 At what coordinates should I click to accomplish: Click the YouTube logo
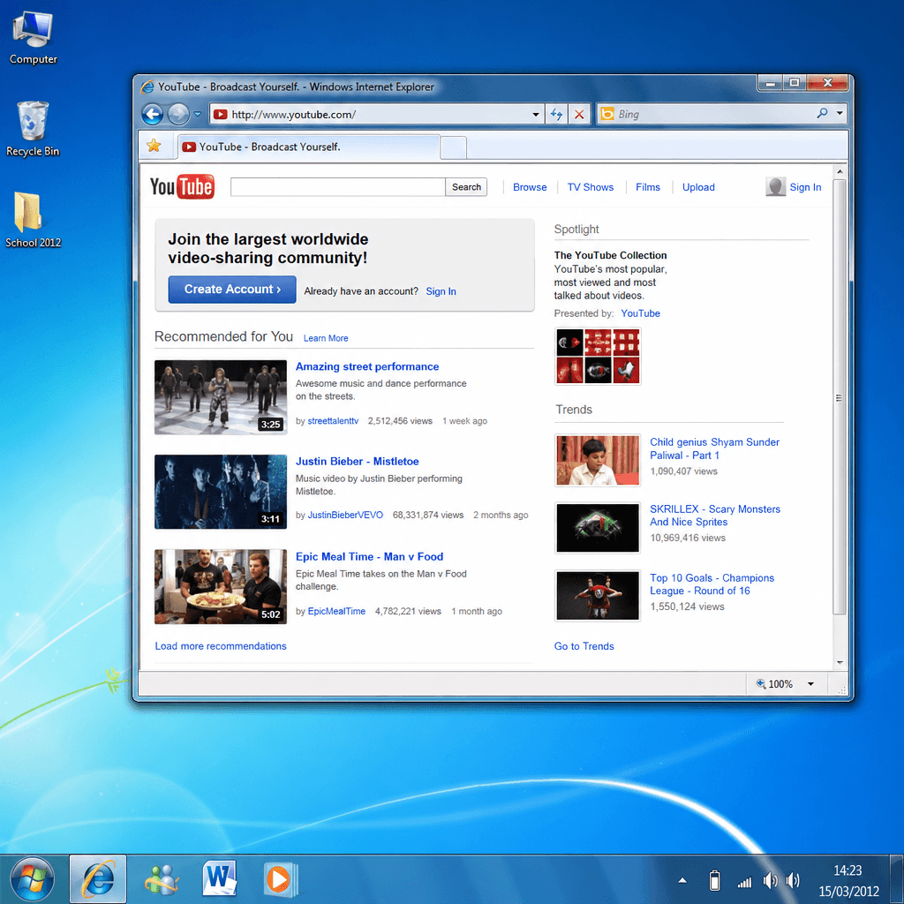tap(182, 187)
